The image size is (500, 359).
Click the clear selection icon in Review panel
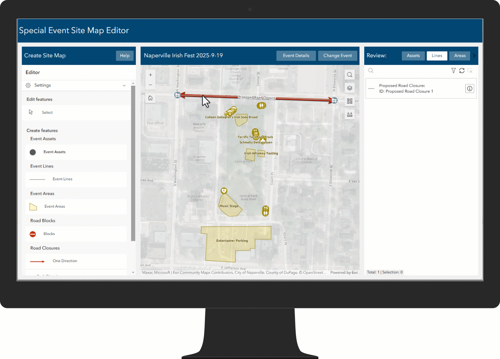(470, 70)
